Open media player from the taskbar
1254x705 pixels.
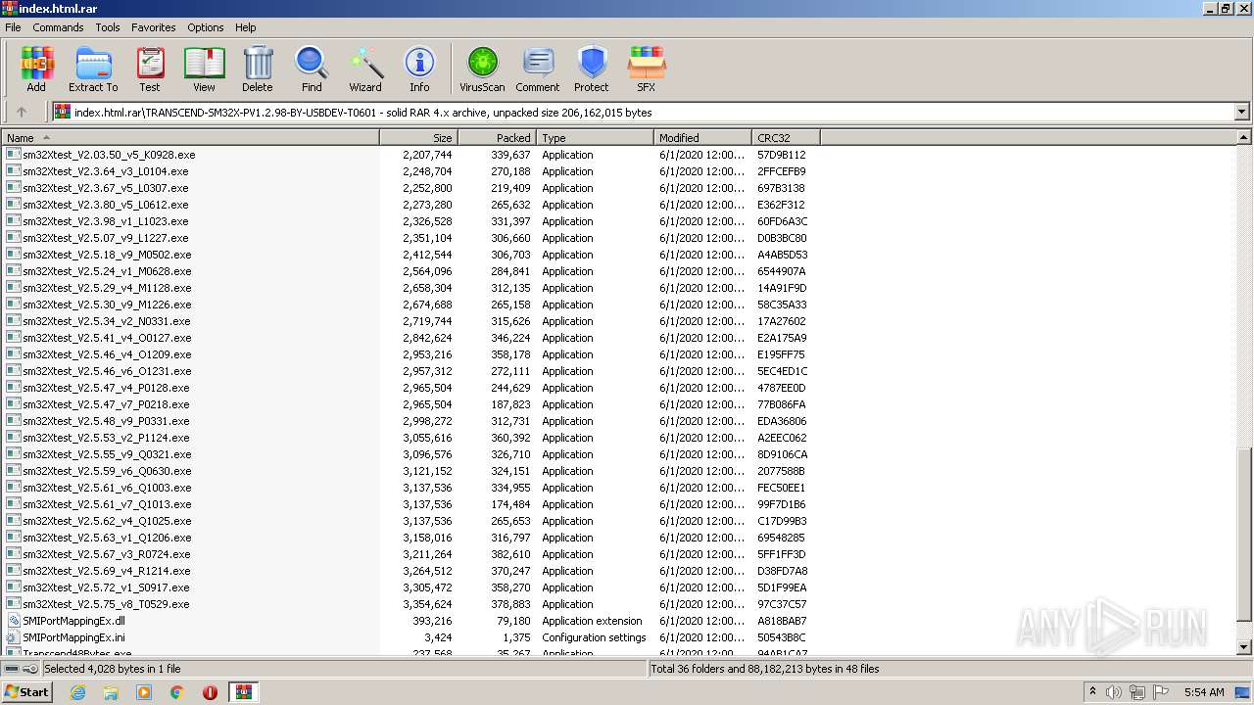point(144,692)
